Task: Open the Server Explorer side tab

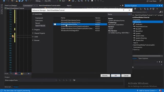Action: [2, 9]
